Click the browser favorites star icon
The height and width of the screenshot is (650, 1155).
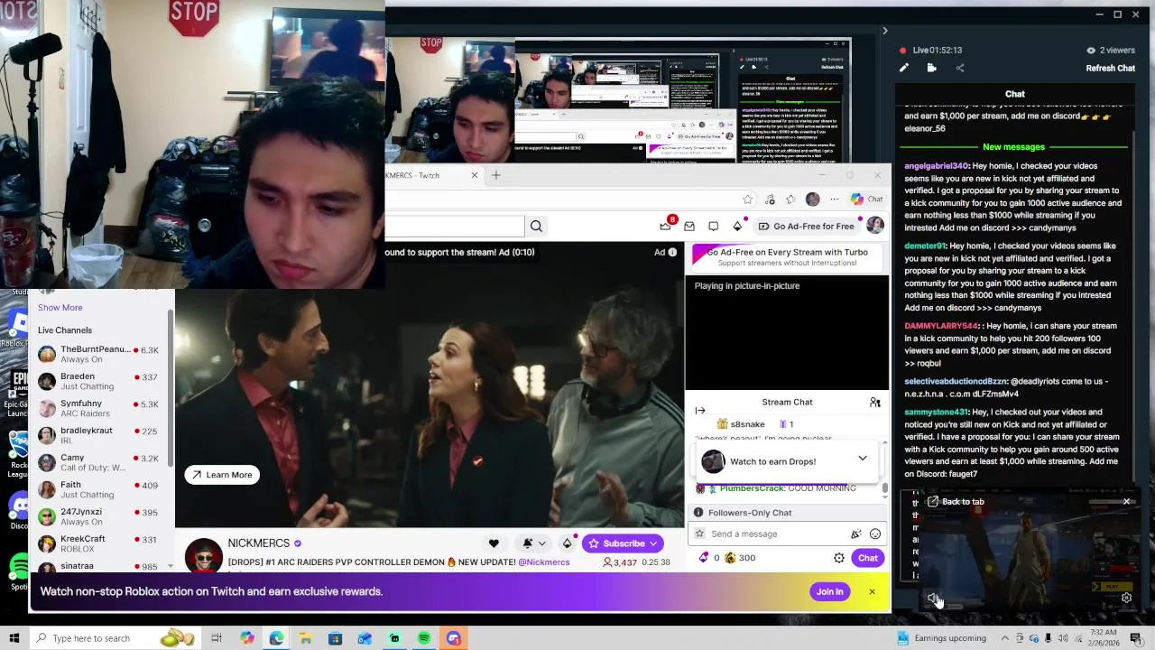coord(747,200)
